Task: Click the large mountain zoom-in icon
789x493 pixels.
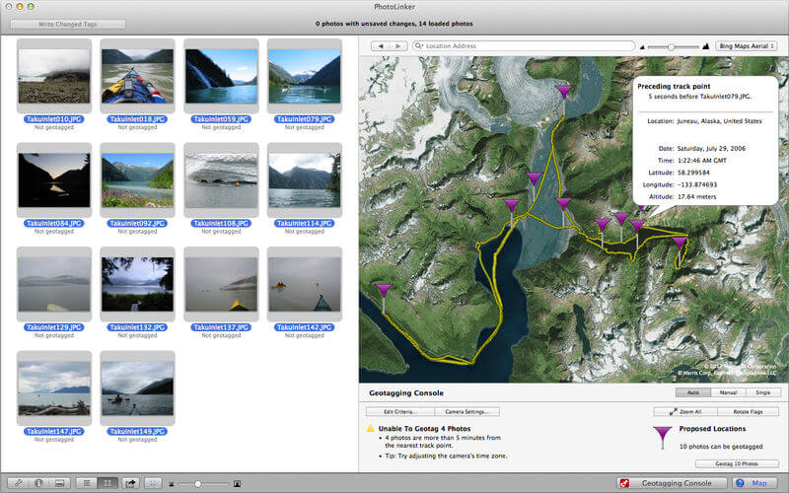Action: pos(705,46)
